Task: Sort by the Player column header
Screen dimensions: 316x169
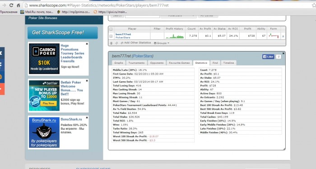Action: tap(132, 29)
